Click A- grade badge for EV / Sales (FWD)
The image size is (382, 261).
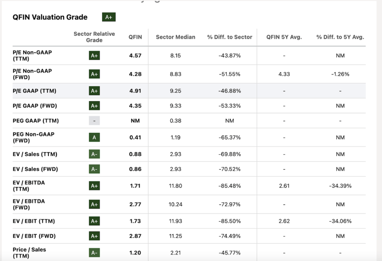[94, 169]
